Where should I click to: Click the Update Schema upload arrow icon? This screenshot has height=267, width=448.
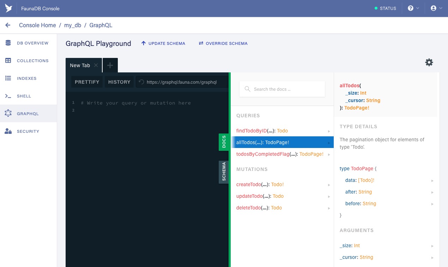click(144, 43)
